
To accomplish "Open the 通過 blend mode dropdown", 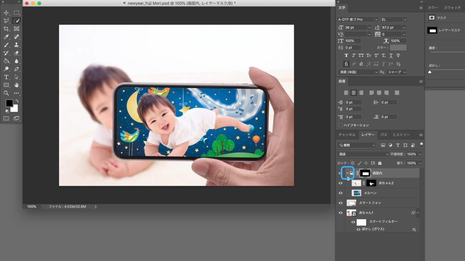I will [x=363, y=154].
